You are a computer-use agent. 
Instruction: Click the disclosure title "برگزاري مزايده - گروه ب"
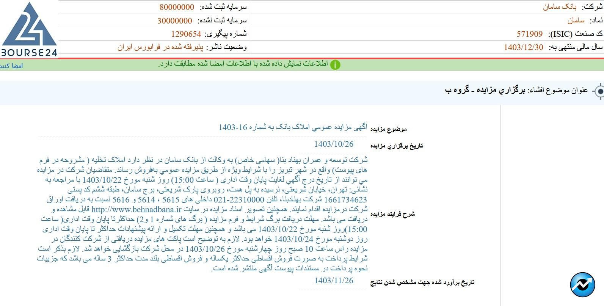tap(486, 90)
